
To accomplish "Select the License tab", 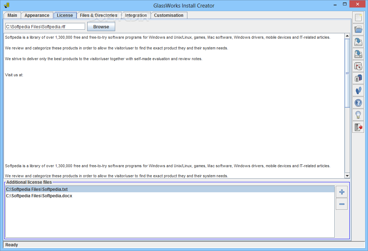I will point(65,15).
